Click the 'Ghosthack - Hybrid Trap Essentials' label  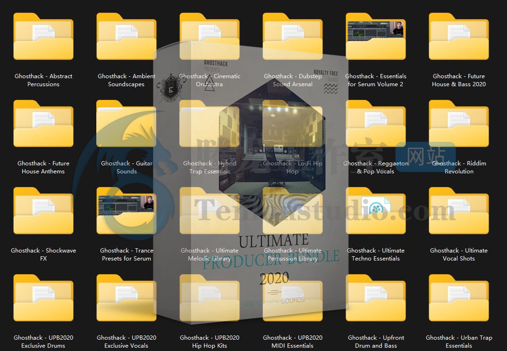(210, 167)
